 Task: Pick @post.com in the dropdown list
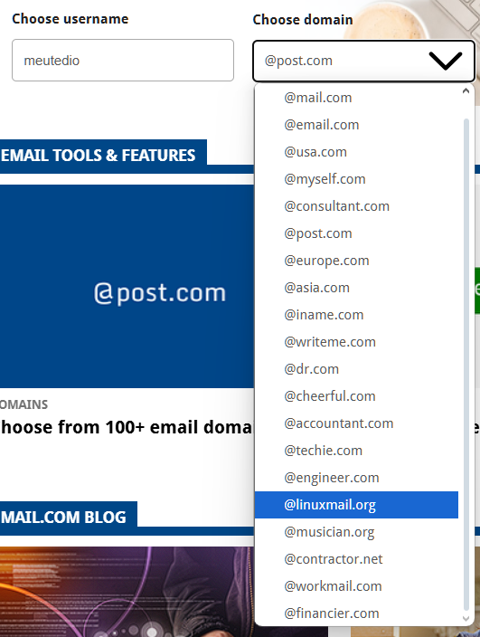[356, 233]
